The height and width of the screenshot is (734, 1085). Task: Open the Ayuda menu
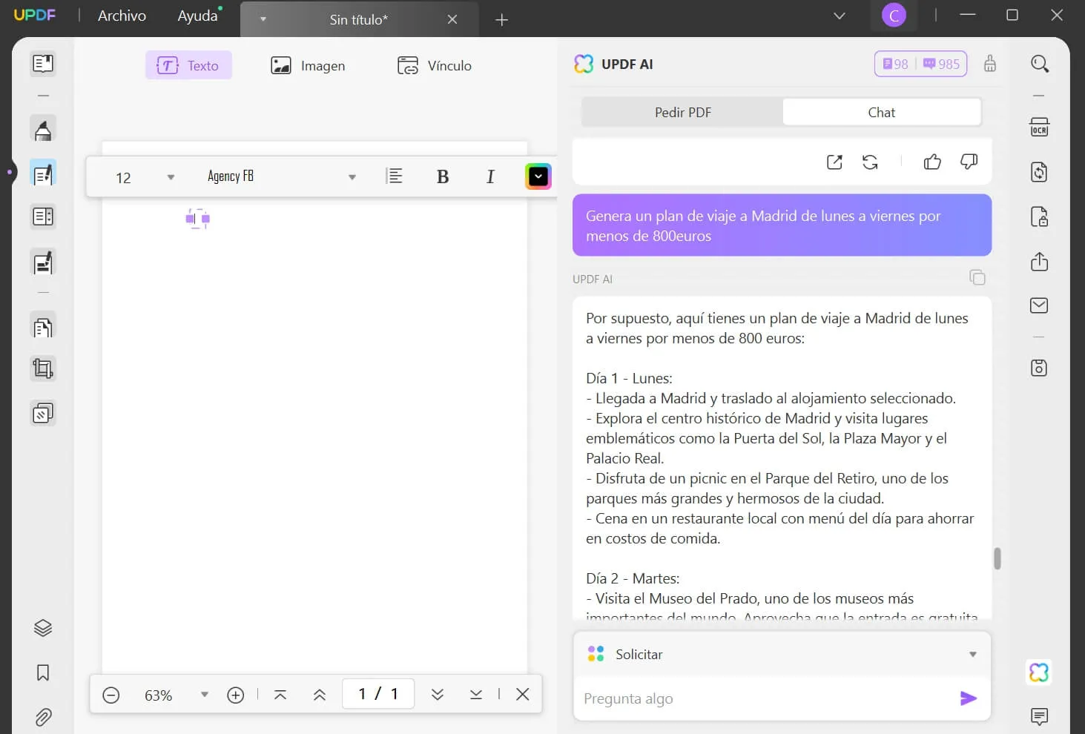click(x=198, y=16)
